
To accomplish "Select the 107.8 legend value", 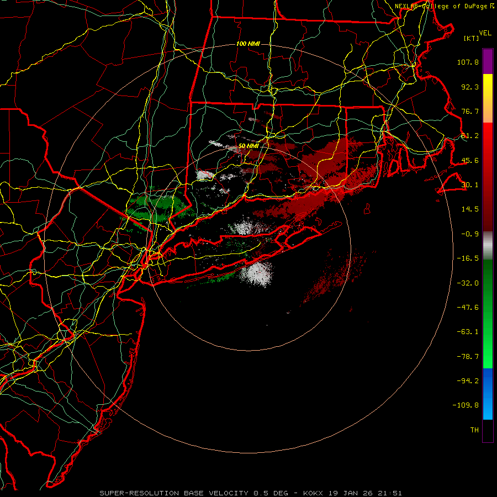I will (x=468, y=62).
